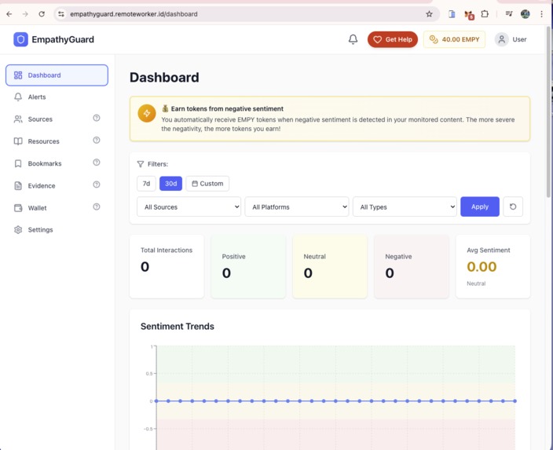Screen dimensions: 553x450
Task: Click the Sentiment Trends heading
Action: [x=177, y=327]
